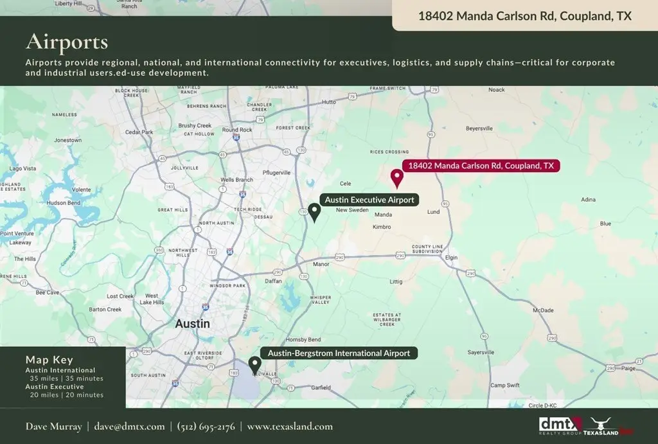Select the red 18402 Manda Carlson Rd label

pyautogui.click(x=481, y=166)
